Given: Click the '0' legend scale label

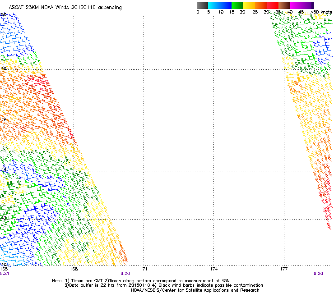Looking at the screenshot, I should coord(198,12).
